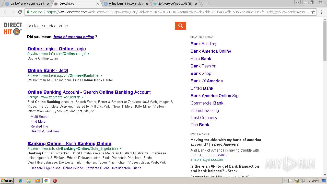
Task: Close the bank of america online tab
Action: pyautogui.click(x=48, y=4)
